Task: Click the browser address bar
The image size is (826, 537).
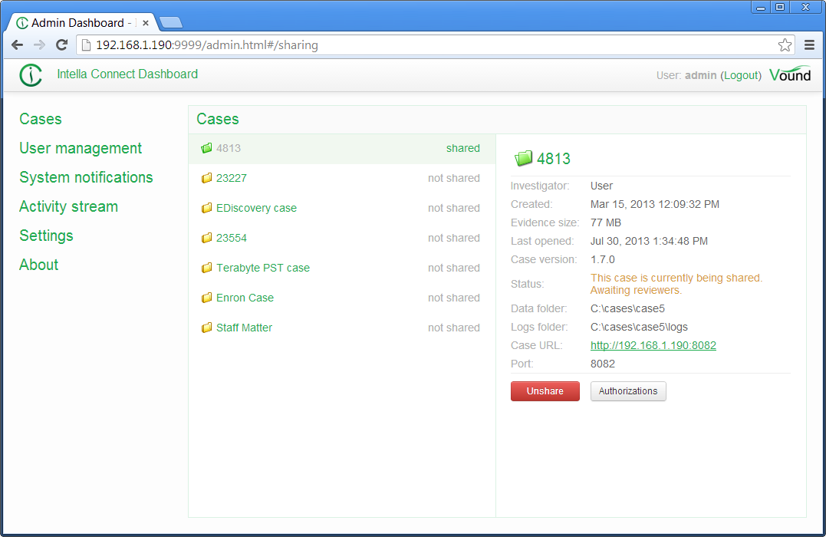Action: click(x=429, y=45)
